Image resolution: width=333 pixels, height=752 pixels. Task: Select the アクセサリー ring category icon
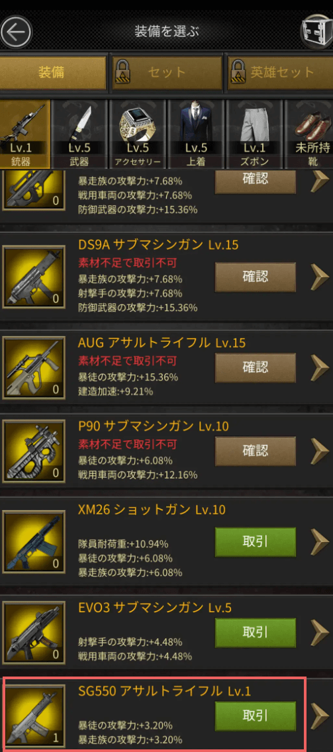coord(138,134)
